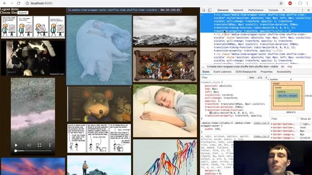Click the Submit button on the page
Screen dimensions: 312x175
pyautogui.click(x=23, y=13)
